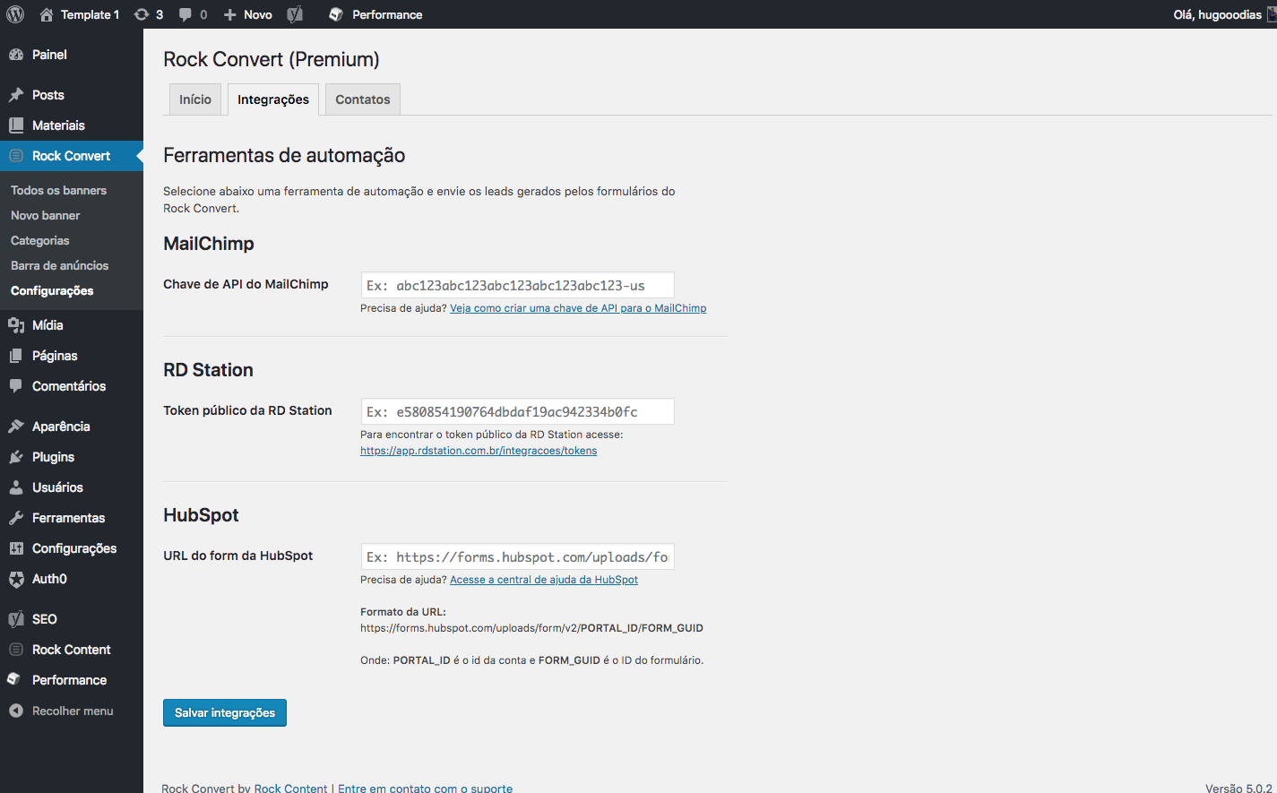
Task: Click the Recolher menu arrow icon
Action: [x=16, y=711]
